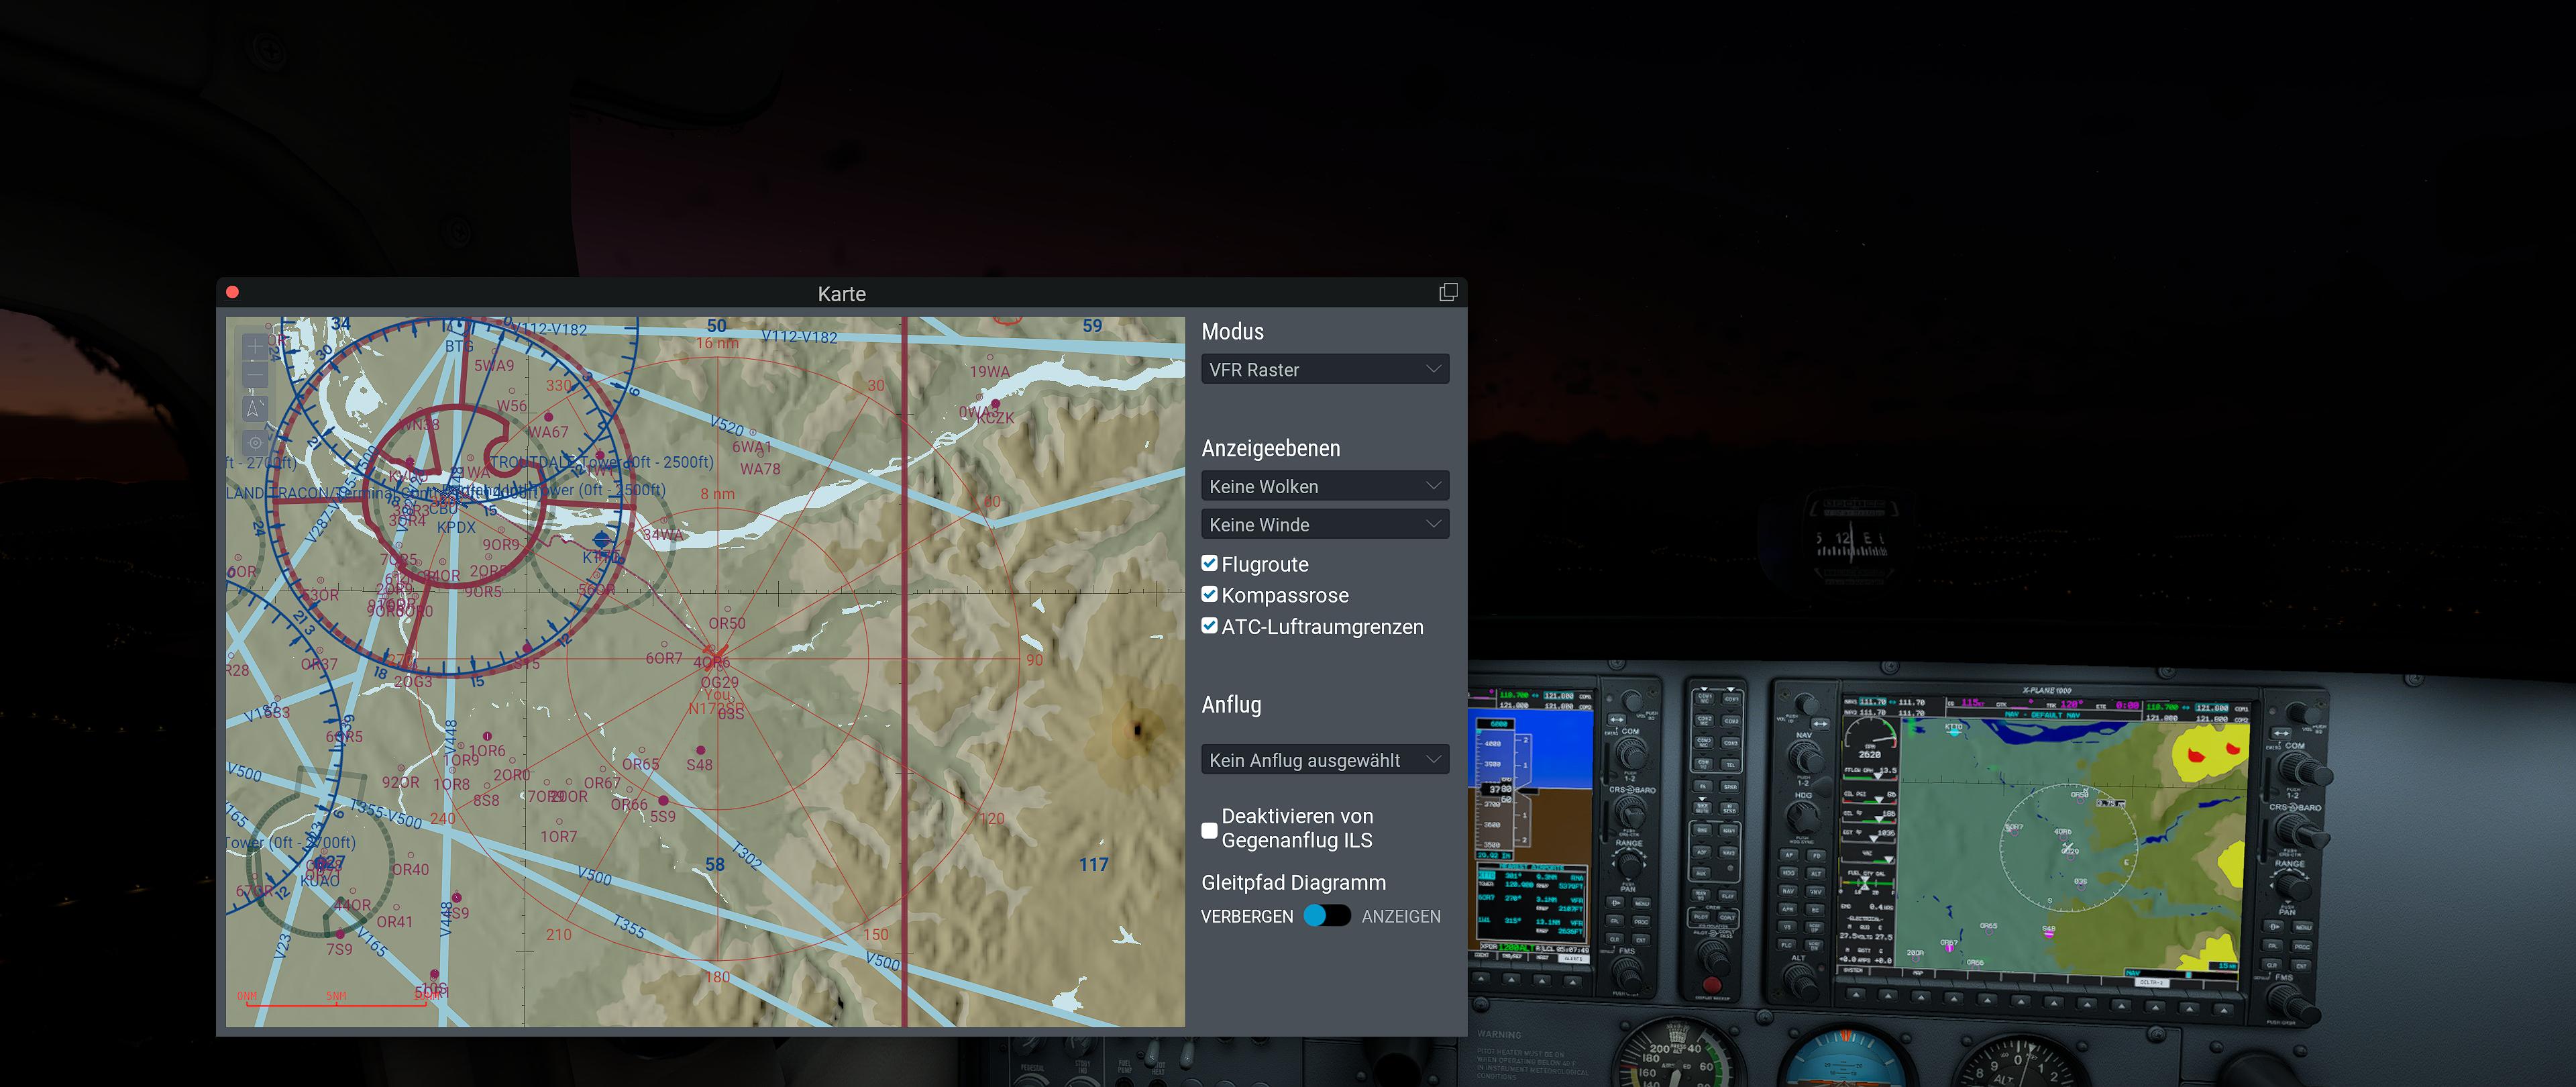The image size is (2576, 1087).
Task: Click the 19WA airfield label
Action: [990, 372]
